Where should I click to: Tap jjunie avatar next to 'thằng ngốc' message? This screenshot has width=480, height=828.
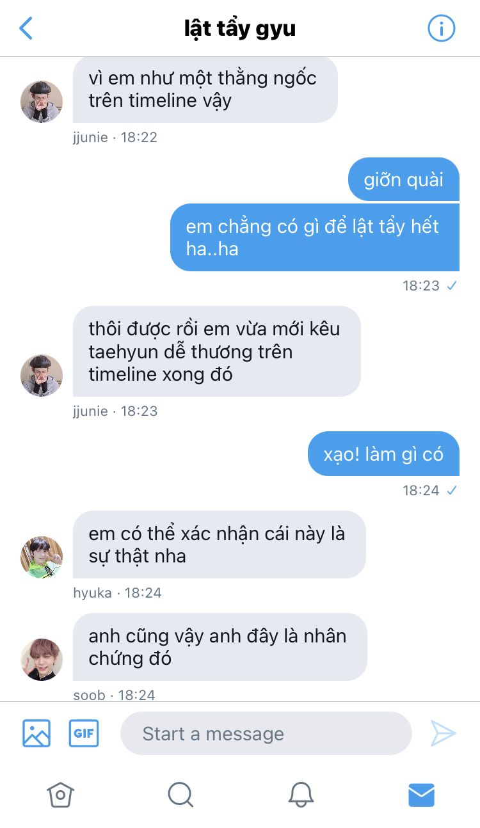pyautogui.click(x=42, y=102)
